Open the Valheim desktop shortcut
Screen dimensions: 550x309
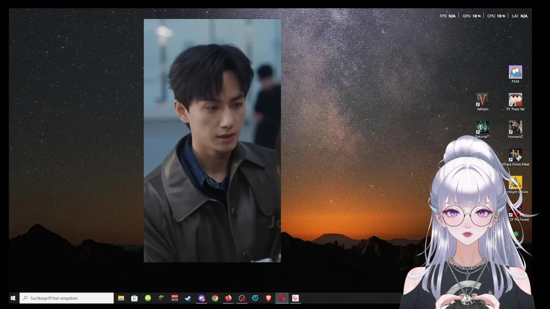click(x=483, y=102)
